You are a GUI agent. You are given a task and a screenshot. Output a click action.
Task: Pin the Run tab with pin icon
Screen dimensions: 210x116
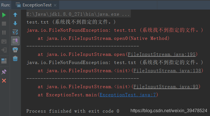(4, 72)
